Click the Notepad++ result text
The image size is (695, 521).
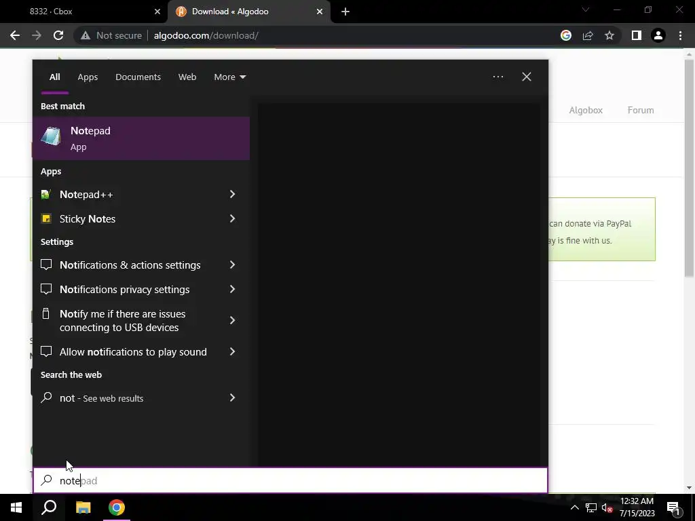(86, 195)
